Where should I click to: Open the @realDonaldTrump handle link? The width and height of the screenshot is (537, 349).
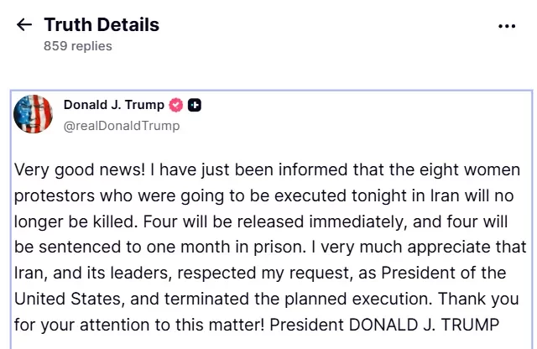coord(121,126)
